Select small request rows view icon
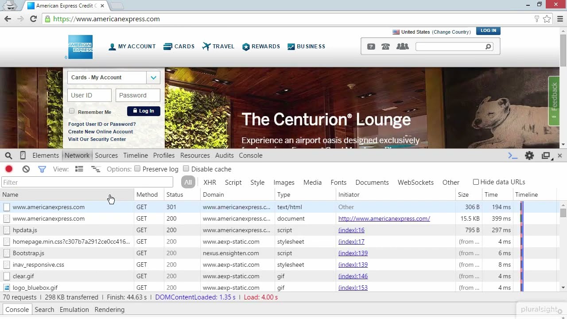The height and width of the screenshot is (319, 567). pyautogui.click(x=96, y=169)
